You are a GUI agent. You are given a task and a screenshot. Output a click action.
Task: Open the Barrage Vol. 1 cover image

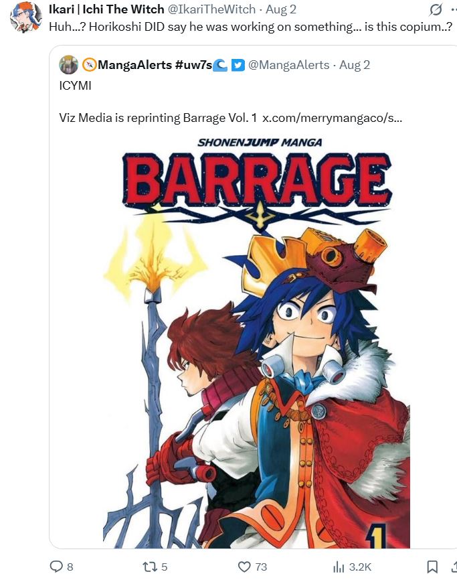[256, 342]
